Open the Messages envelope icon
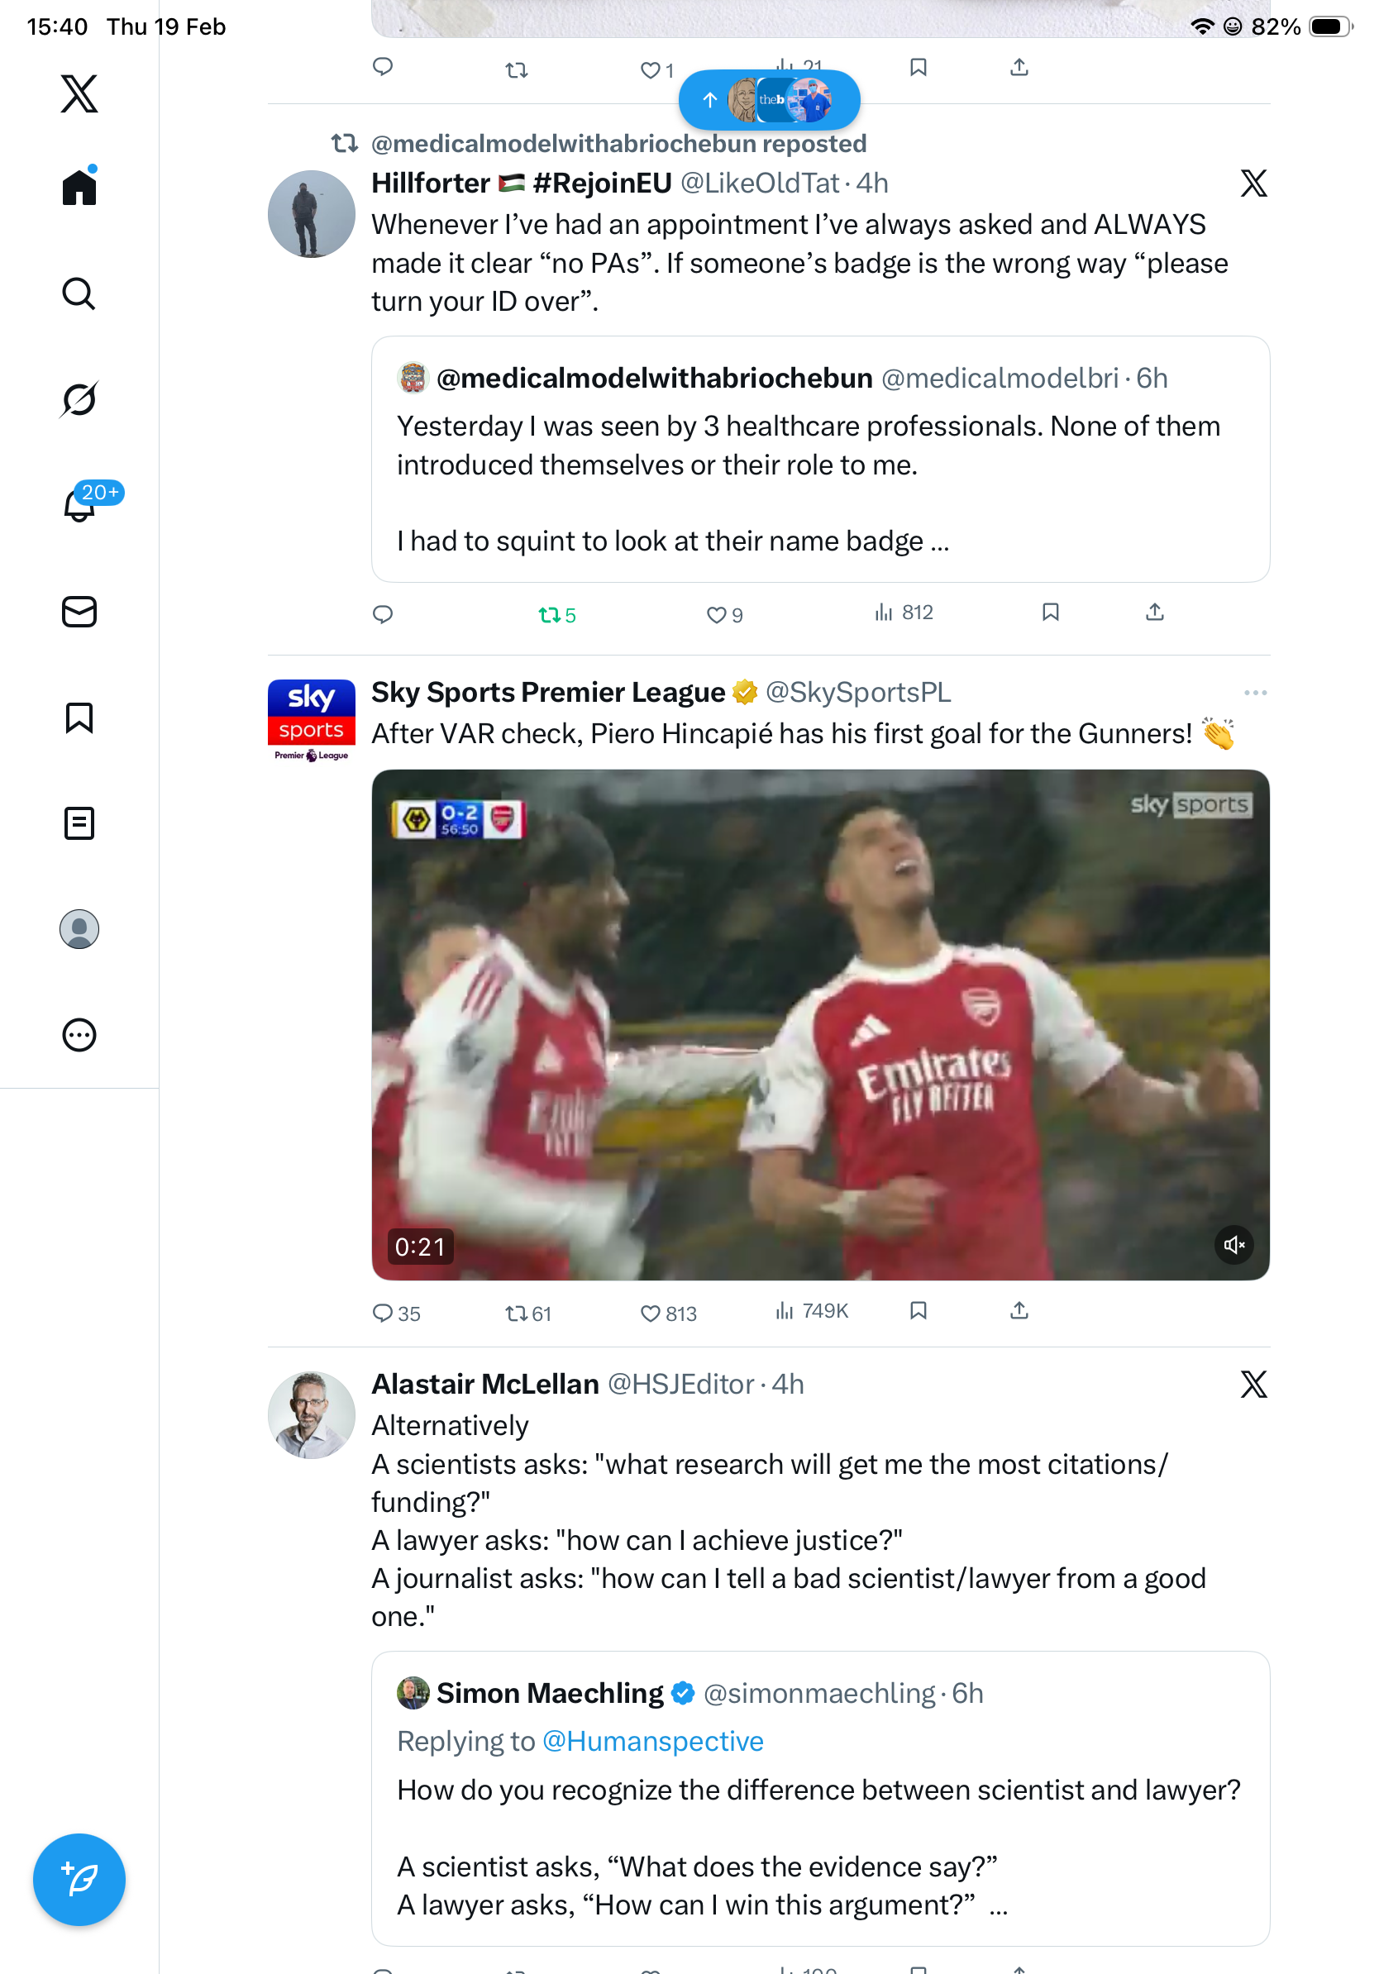 pyautogui.click(x=79, y=613)
